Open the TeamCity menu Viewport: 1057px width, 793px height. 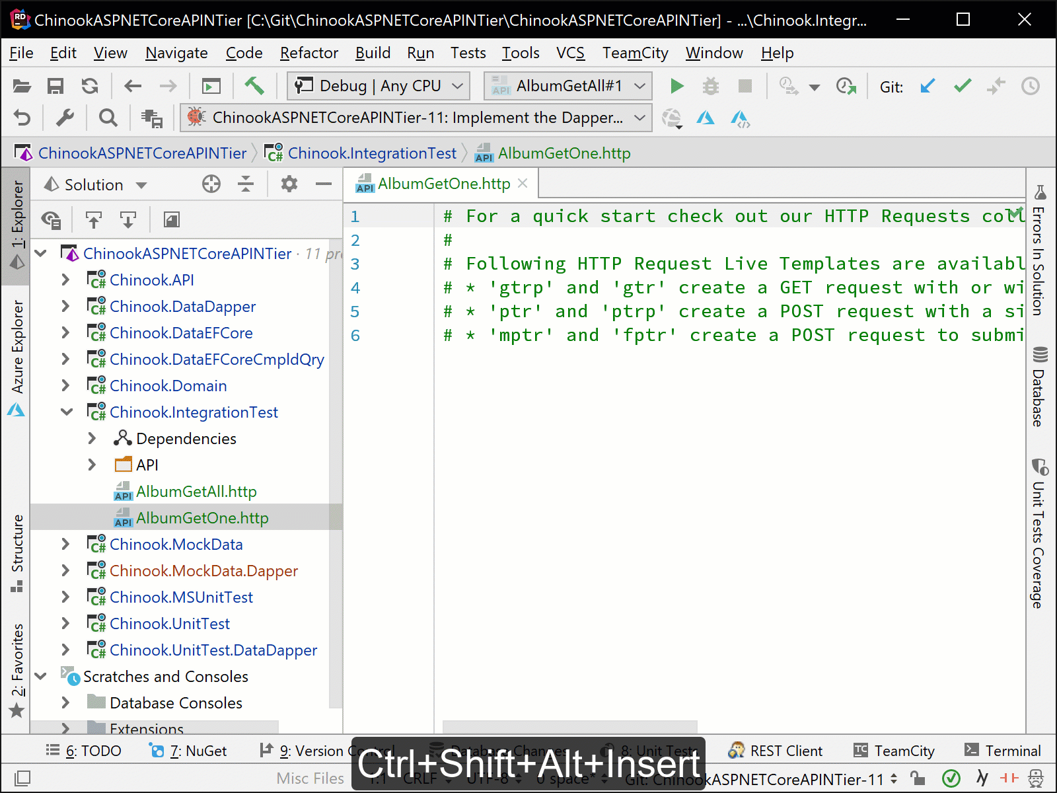point(634,53)
